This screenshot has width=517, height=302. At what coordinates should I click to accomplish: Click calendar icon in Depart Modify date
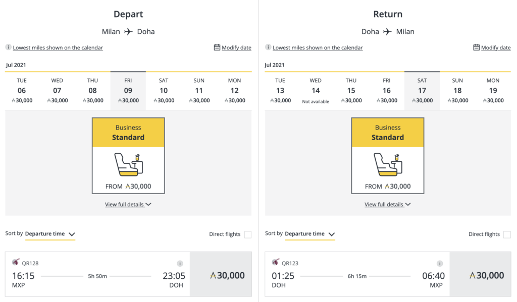217,47
